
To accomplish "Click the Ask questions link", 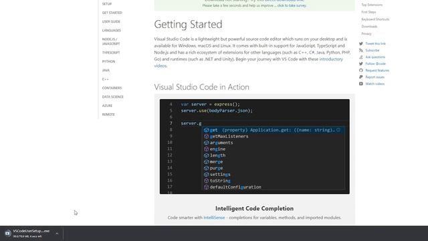I will tap(375, 57).
